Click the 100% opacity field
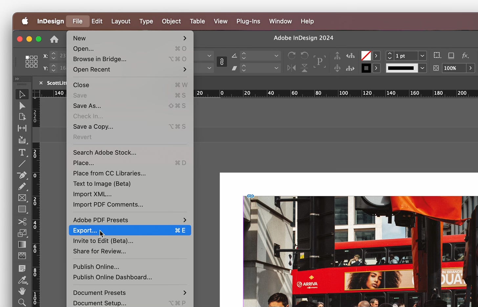Viewport: 478px width, 307px height. click(453, 68)
